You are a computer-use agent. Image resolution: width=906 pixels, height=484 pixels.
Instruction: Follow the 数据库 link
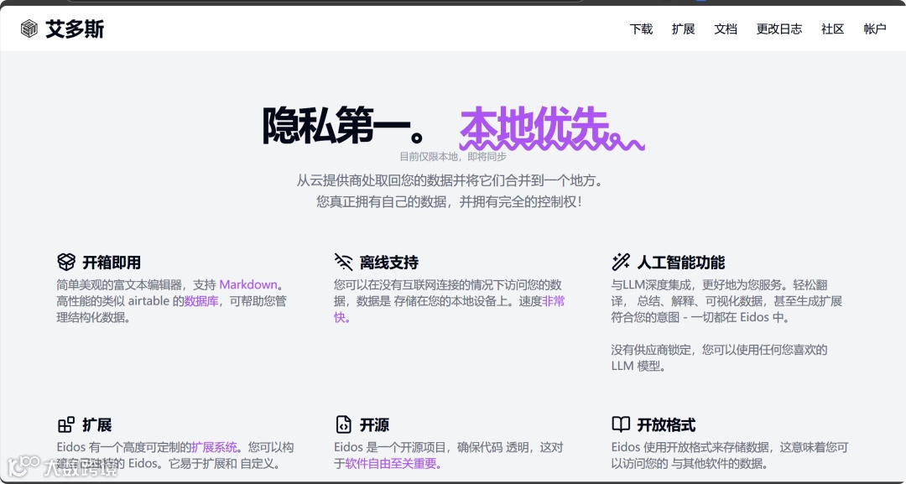coord(201,301)
